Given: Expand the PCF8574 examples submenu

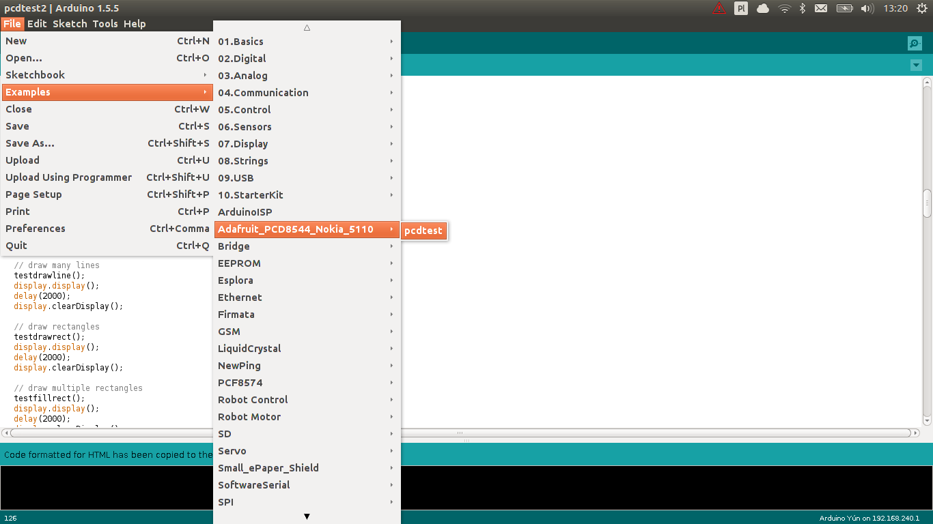Looking at the screenshot, I should coord(307,383).
